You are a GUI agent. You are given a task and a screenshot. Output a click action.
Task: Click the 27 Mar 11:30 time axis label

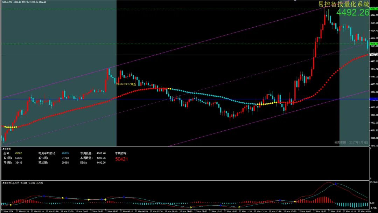pos(245,212)
